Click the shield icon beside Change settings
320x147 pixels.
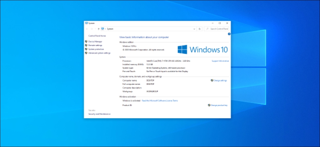point(212,81)
